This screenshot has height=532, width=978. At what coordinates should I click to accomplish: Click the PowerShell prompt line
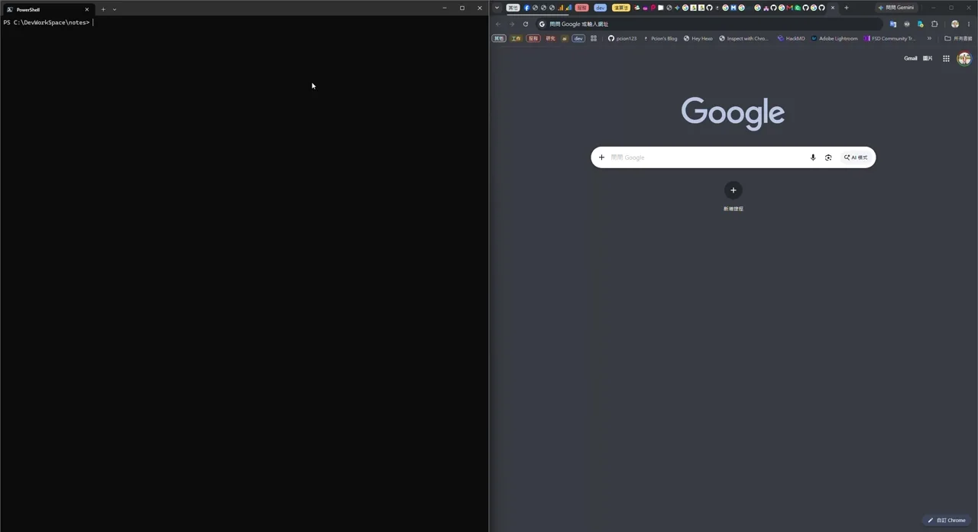click(x=49, y=22)
